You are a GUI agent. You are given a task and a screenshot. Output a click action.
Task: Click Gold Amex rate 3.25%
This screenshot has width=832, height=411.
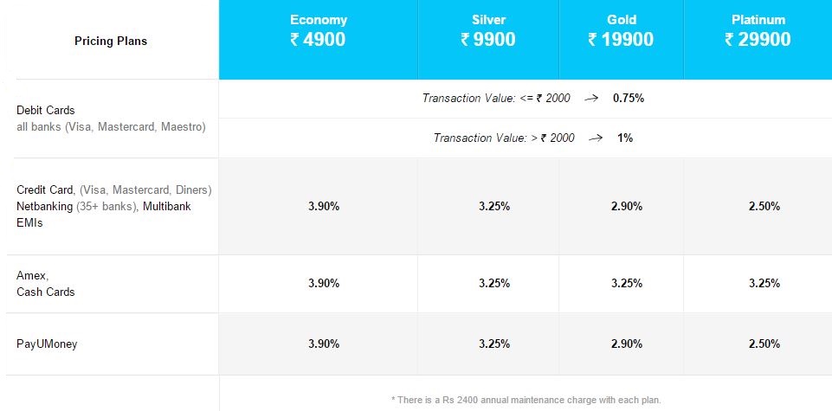627,283
